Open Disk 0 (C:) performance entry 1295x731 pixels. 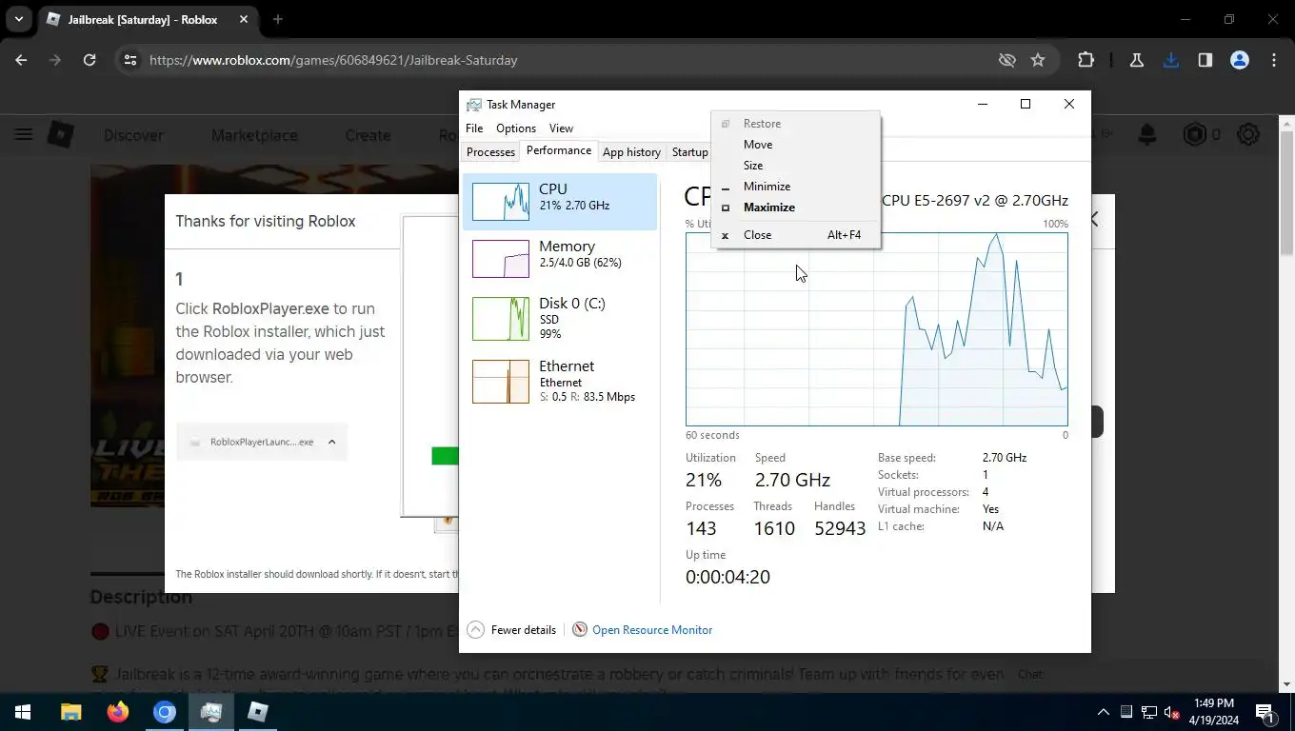click(560, 318)
